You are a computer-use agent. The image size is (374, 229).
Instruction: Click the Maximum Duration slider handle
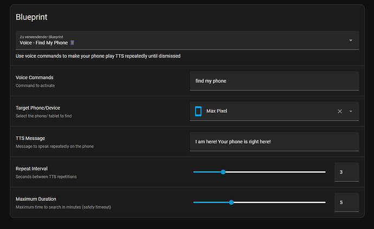pos(231,202)
